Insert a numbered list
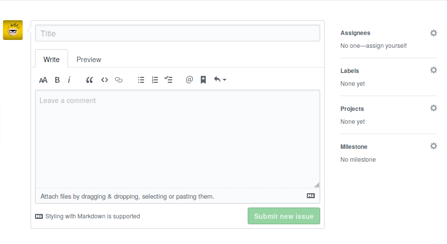Image resolution: width=447 pixels, height=244 pixels. (155, 80)
